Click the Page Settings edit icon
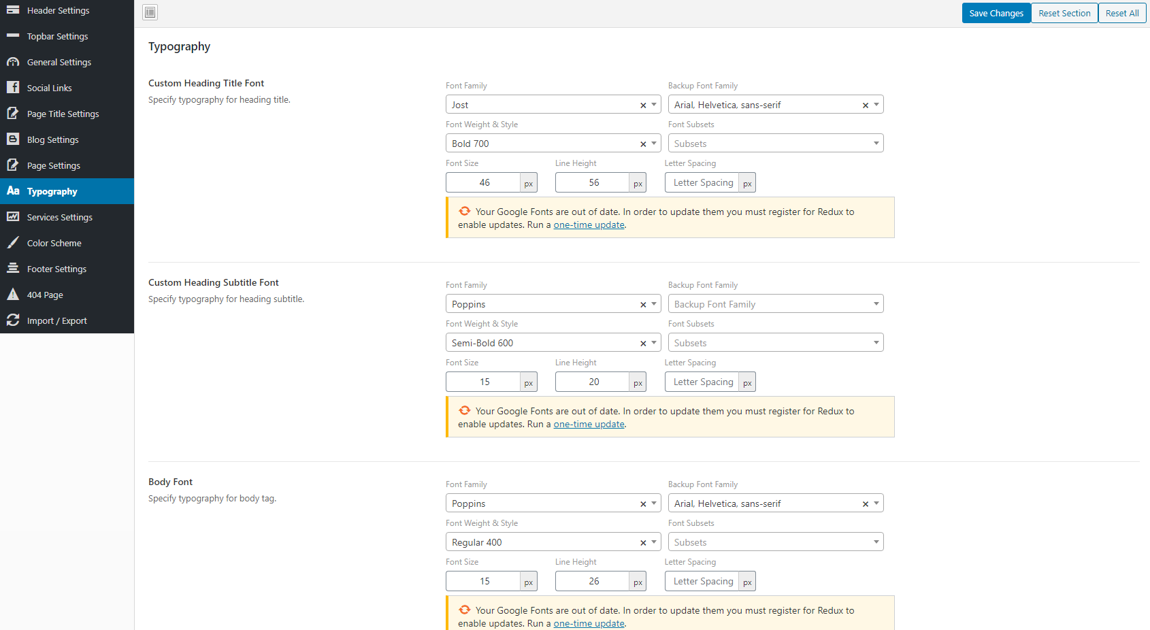This screenshot has height=630, width=1150. [13, 165]
